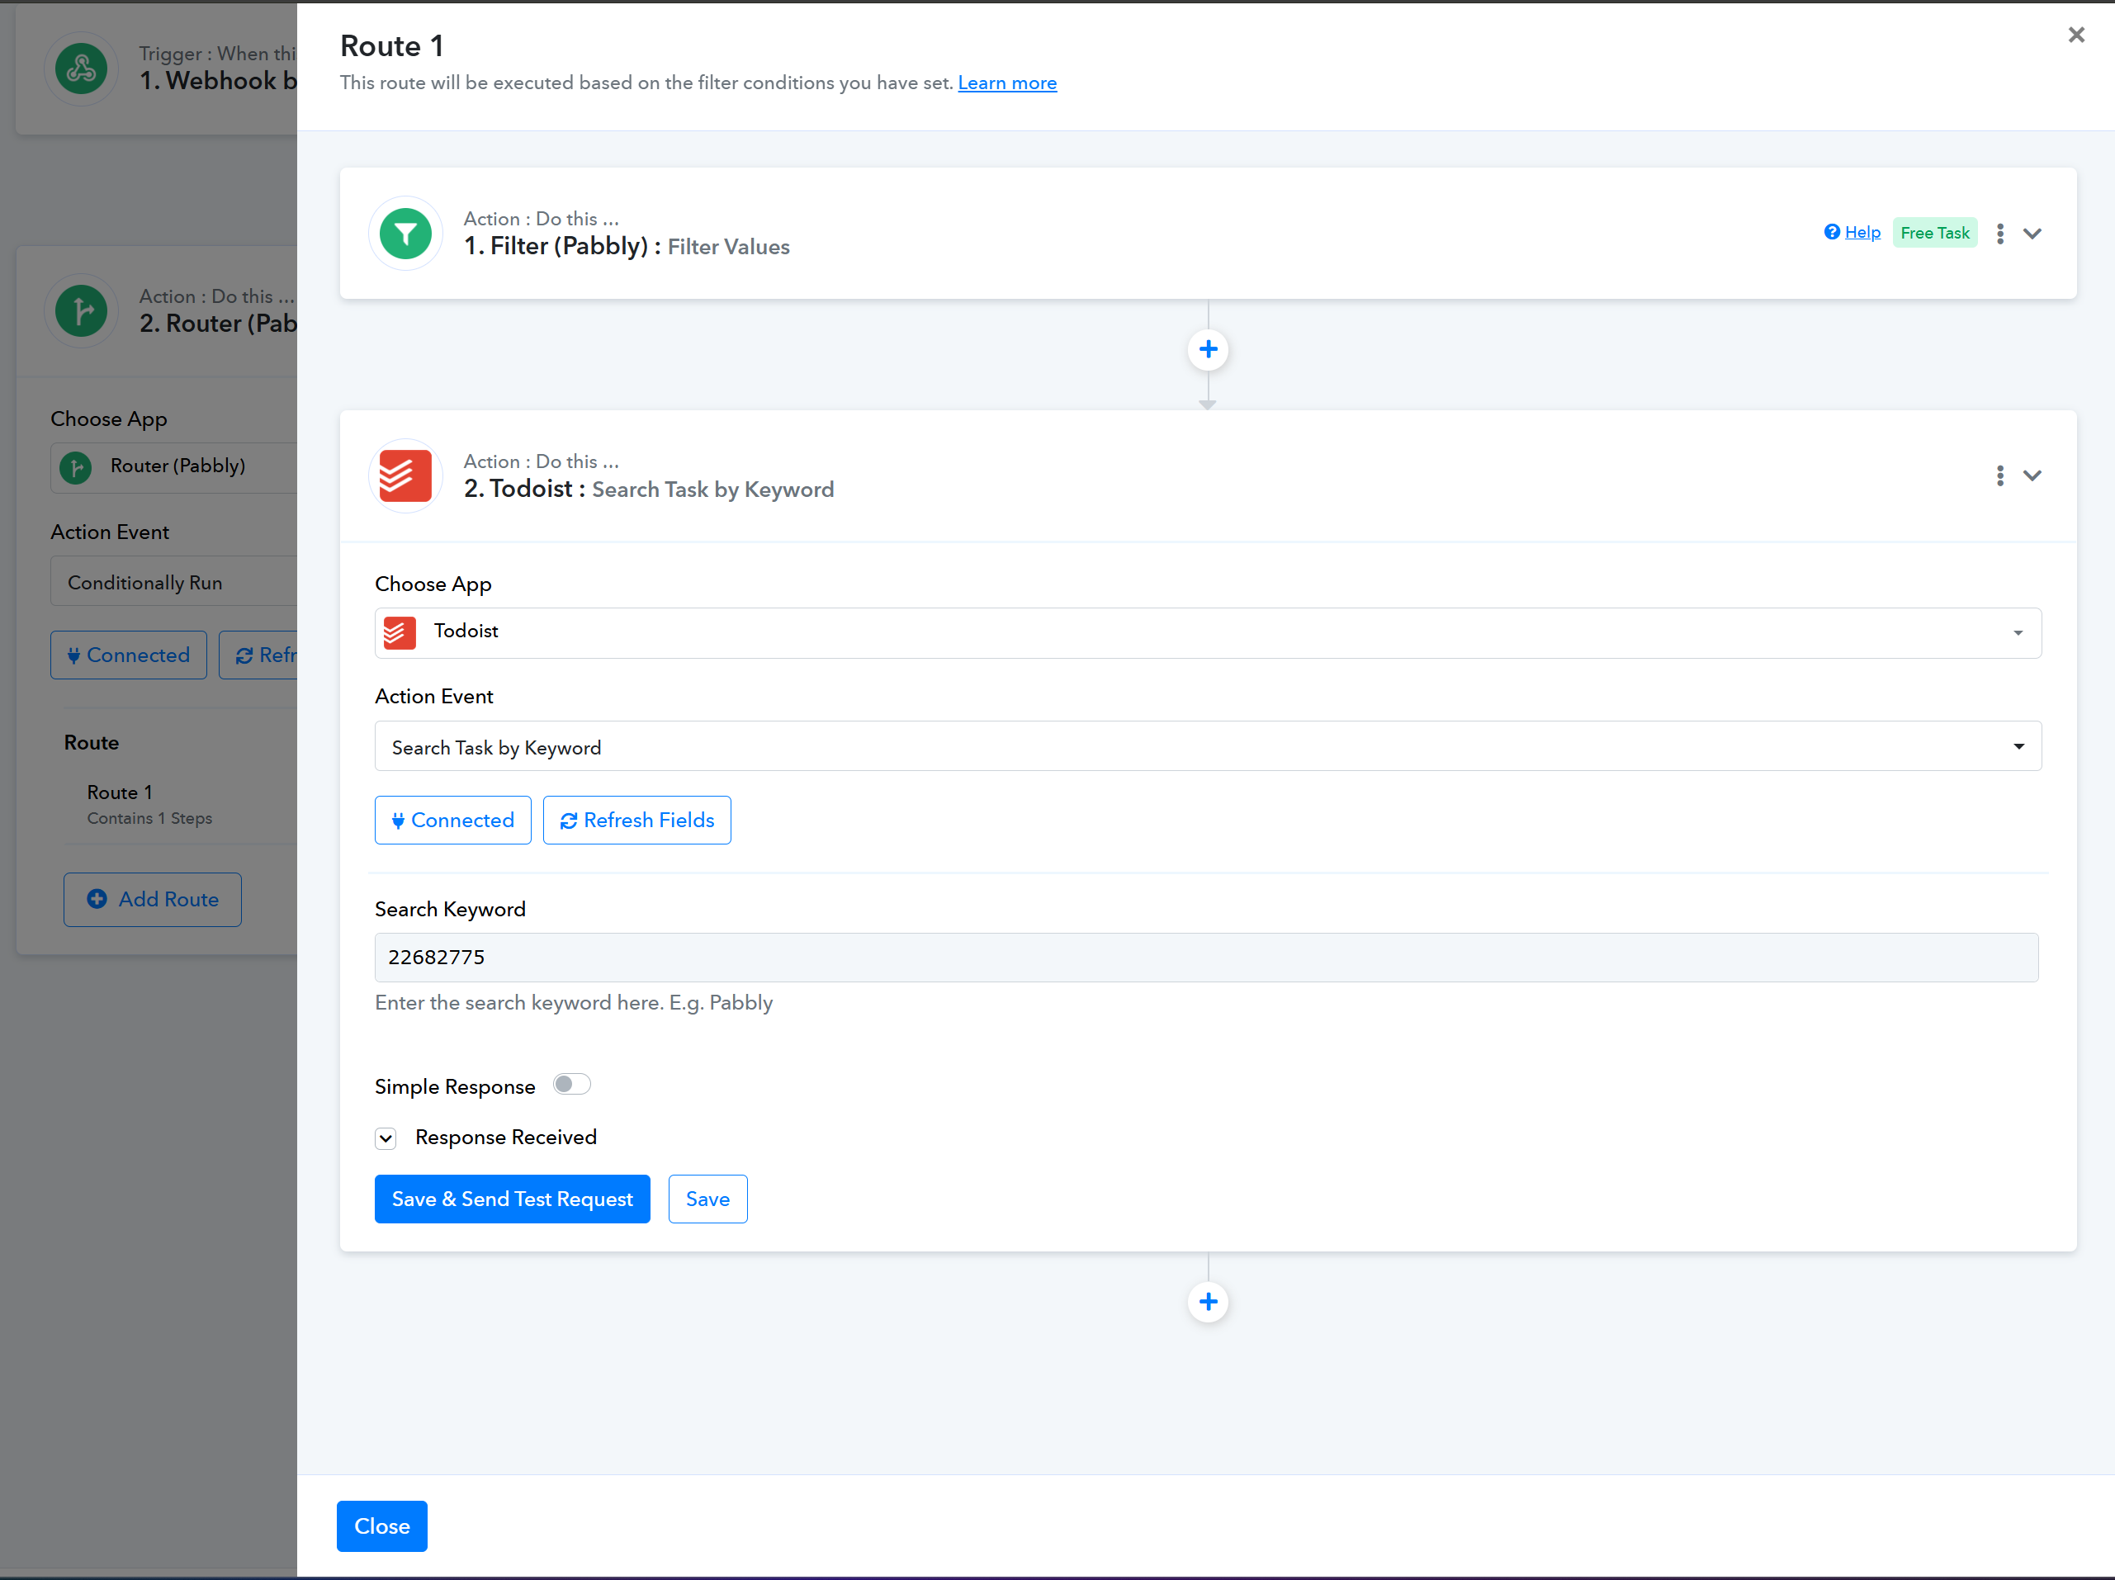Screen dimensions: 2115x1580
Task: Click Connected button in Todoist step
Action: [x=452, y=820]
